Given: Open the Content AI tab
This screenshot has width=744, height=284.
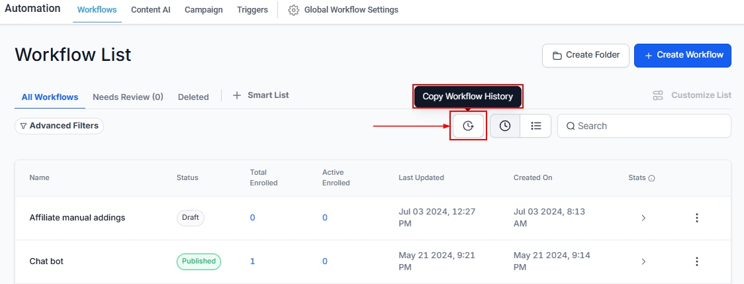Looking at the screenshot, I should point(150,10).
